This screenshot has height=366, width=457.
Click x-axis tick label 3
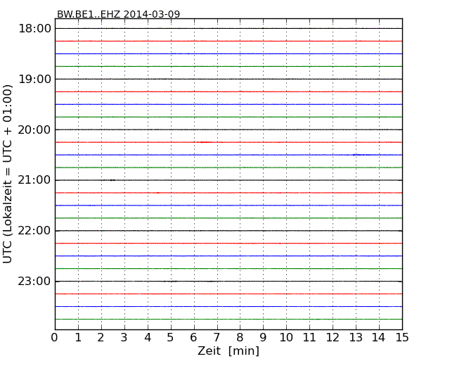124,337
